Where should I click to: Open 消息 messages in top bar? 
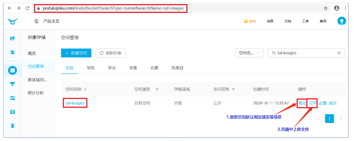(270, 21)
